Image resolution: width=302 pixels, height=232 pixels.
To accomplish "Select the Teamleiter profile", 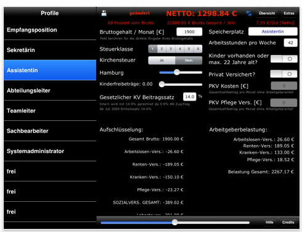I will tap(50, 110).
